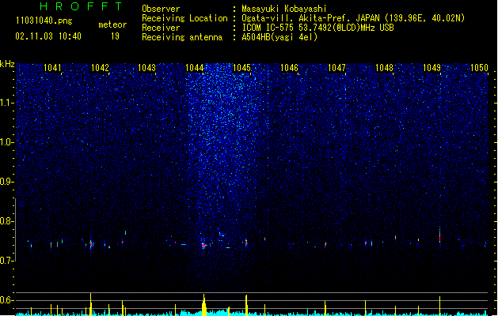
Task: Click the 0.7 kHz axis label
Action: point(6,261)
